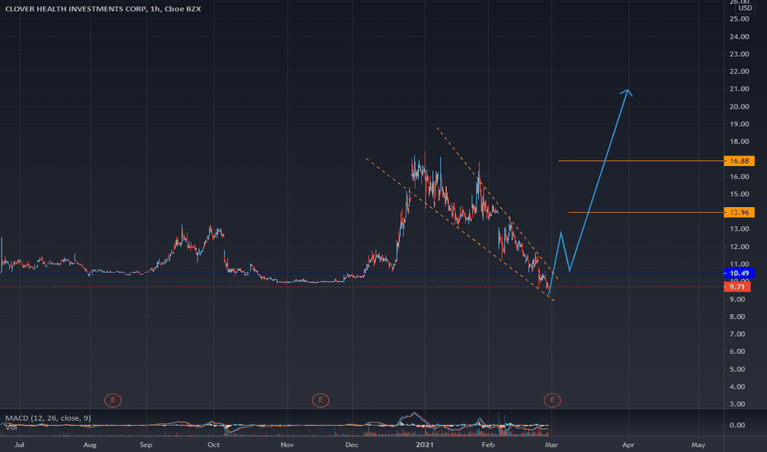Click the orange 13.96 price label
The width and height of the screenshot is (767, 452).
(739, 212)
